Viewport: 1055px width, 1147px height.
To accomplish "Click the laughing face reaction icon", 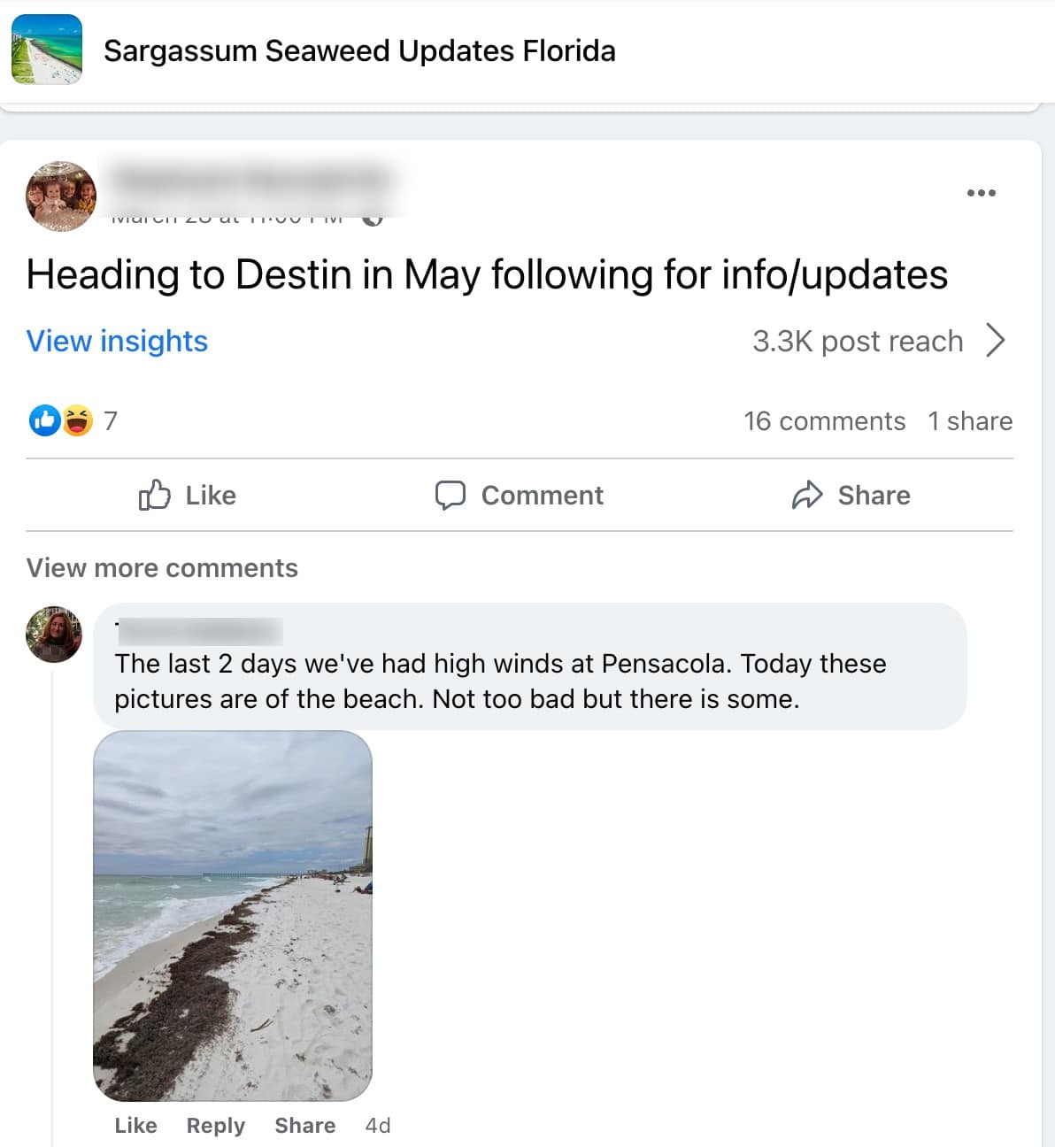I will pyautogui.click(x=77, y=420).
